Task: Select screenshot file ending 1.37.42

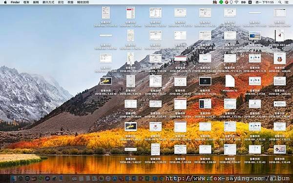Action: 130,58
